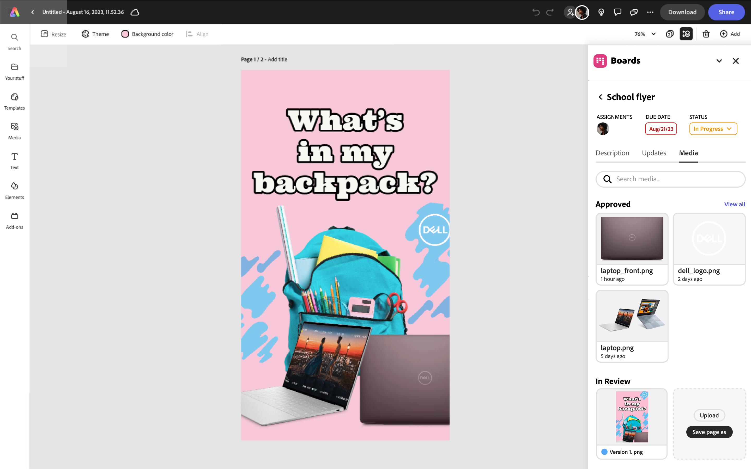Collapse the Boards panel chevron
This screenshot has width=751, height=469.
pyautogui.click(x=719, y=61)
